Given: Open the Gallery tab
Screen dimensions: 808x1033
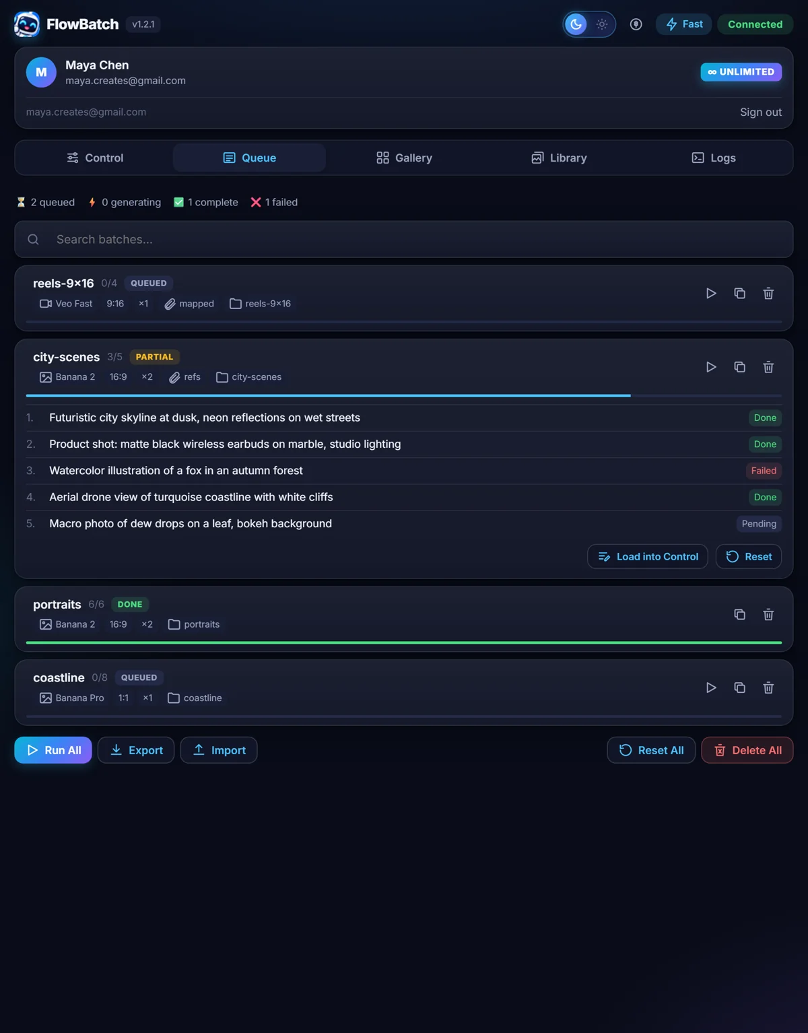Looking at the screenshot, I should click(404, 158).
